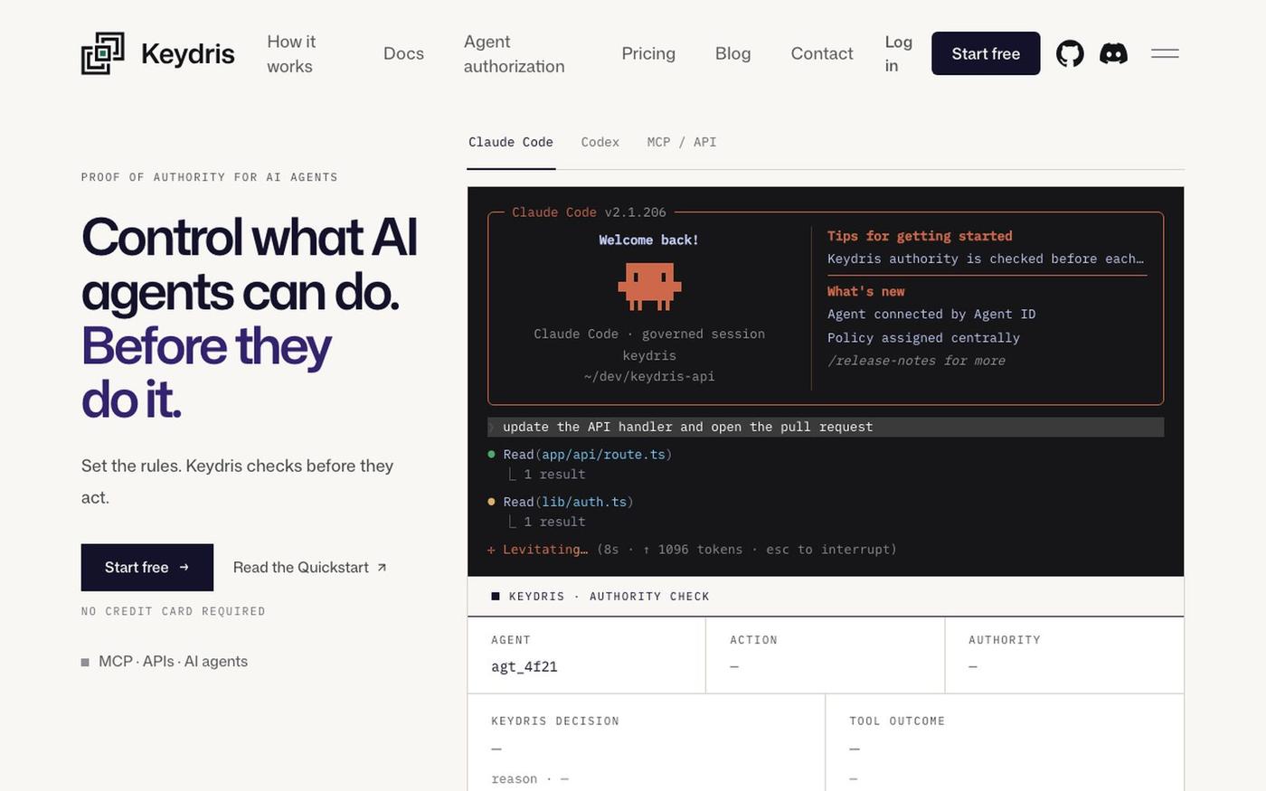Image resolution: width=1266 pixels, height=791 pixels.
Task: Click the TOOL OUTCOME label
Action: pyautogui.click(x=897, y=721)
